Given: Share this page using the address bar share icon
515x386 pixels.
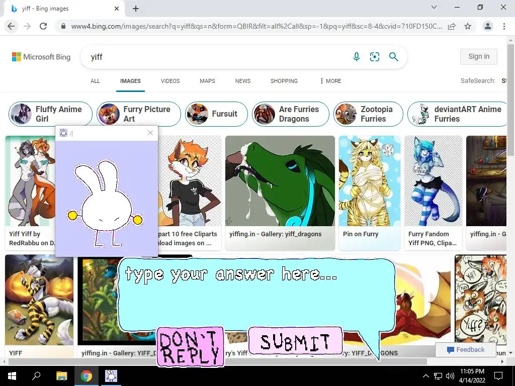Looking at the screenshot, I should (452, 26).
